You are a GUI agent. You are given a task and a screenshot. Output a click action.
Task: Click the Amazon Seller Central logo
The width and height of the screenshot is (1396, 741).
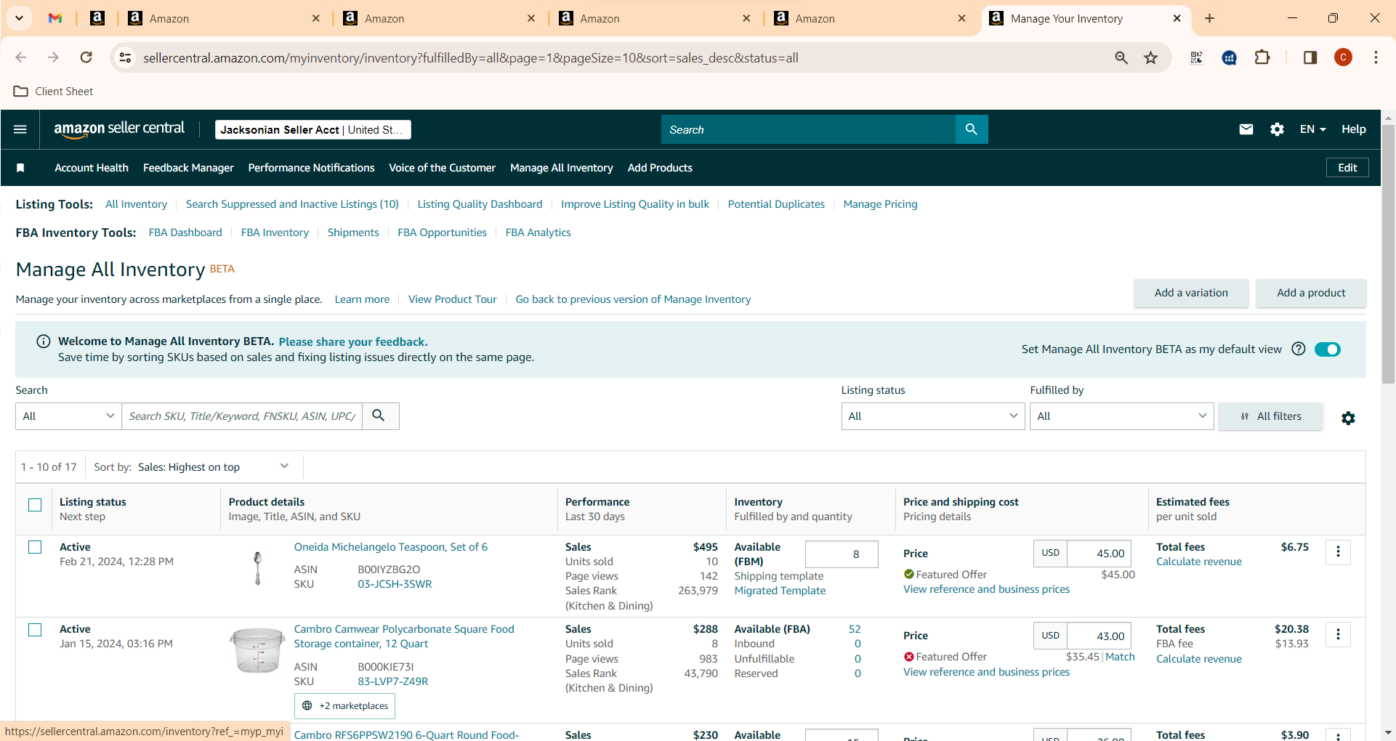[x=119, y=129]
